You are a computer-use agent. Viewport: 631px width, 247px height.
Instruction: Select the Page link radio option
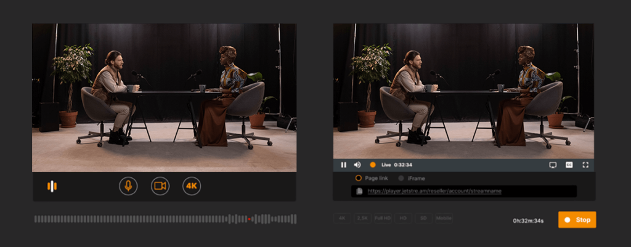click(358, 178)
